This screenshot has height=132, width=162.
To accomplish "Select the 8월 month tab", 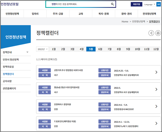I will point(119,49).
